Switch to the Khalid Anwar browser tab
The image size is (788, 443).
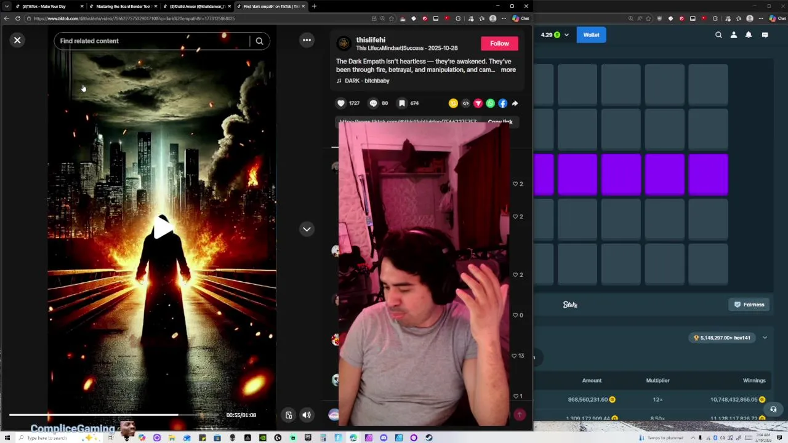tap(197, 6)
